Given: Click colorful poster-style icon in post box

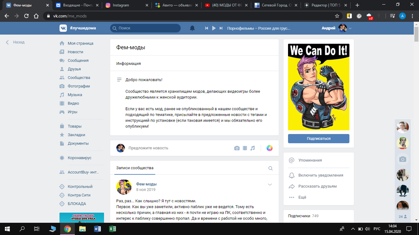Looking at the screenshot, I should (270, 148).
